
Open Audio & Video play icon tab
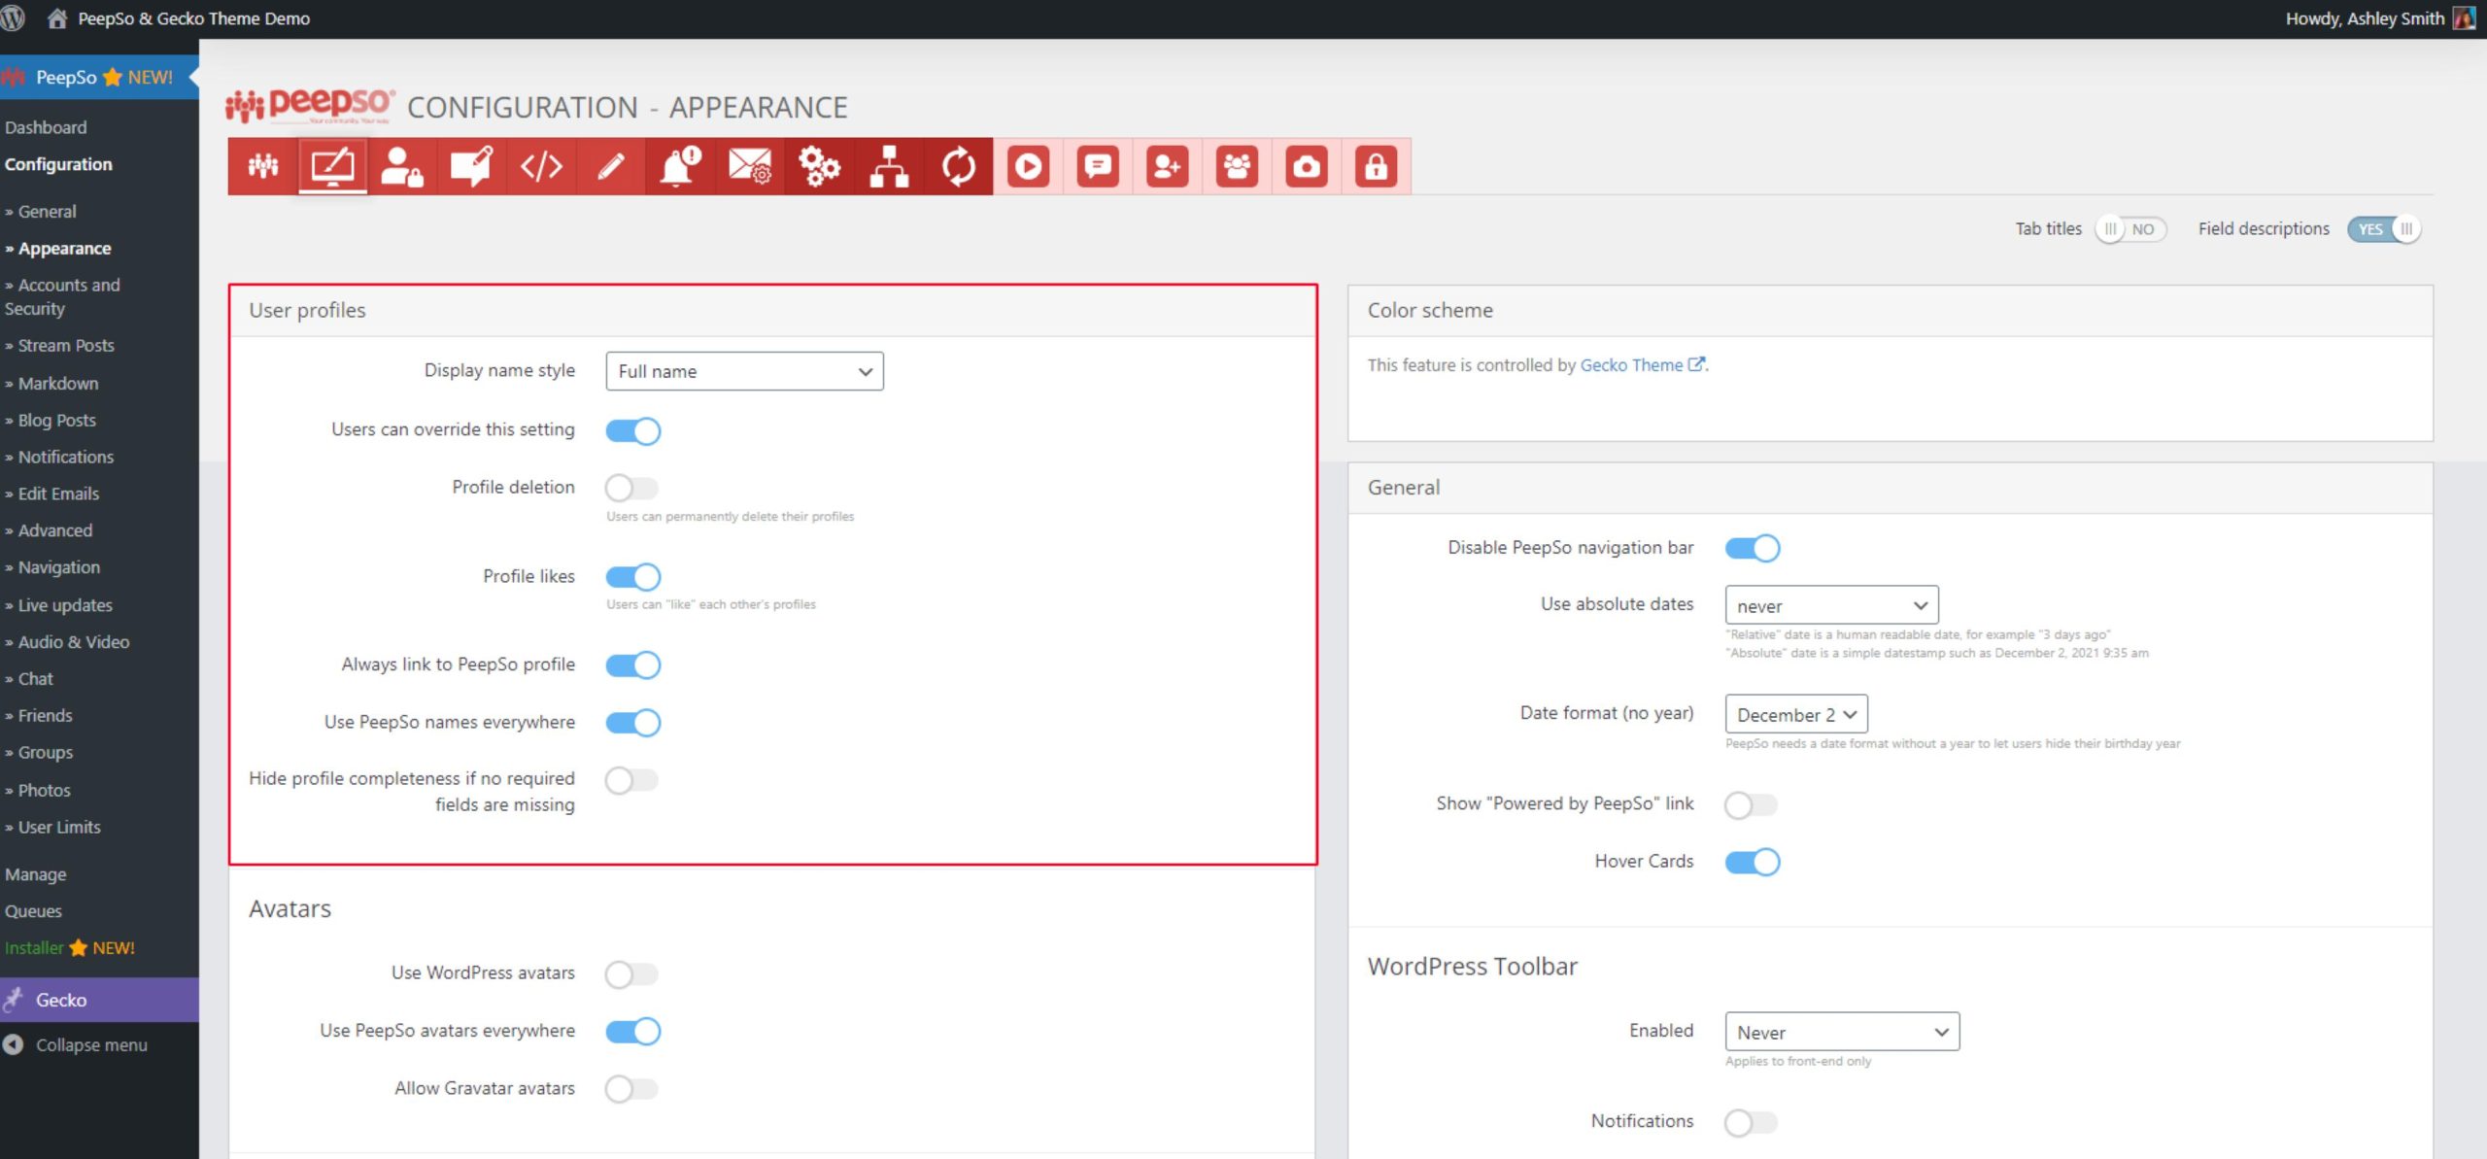tap(1028, 166)
